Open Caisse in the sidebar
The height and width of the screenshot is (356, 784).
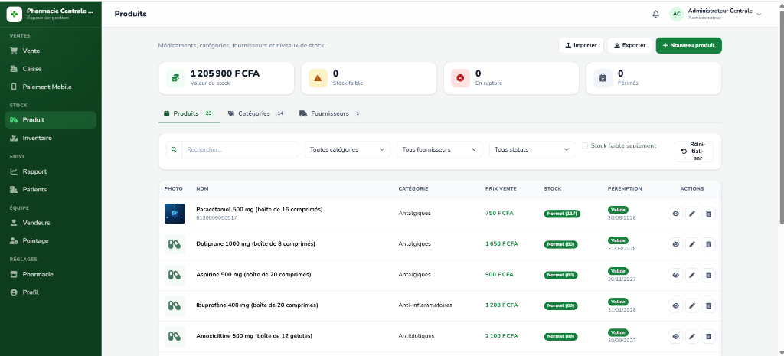coord(51,69)
